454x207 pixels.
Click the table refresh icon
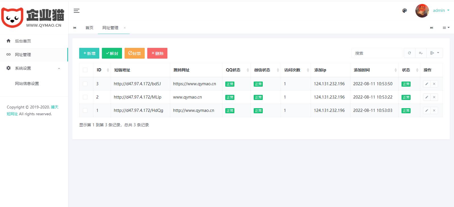click(x=409, y=53)
